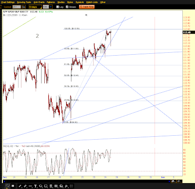Click the 113.00 price axis label
195x189 pixels.
click(187, 18)
